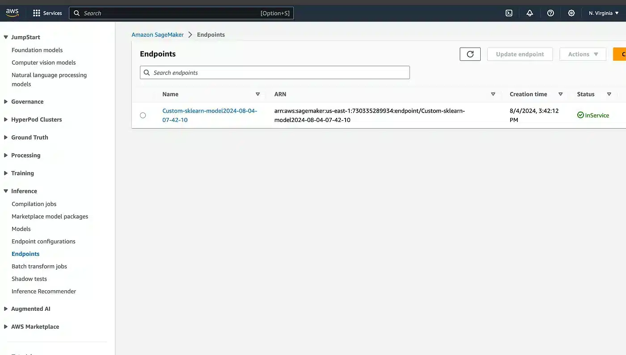Click the refresh endpoints button
This screenshot has height=355, width=626.
(470, 54)
